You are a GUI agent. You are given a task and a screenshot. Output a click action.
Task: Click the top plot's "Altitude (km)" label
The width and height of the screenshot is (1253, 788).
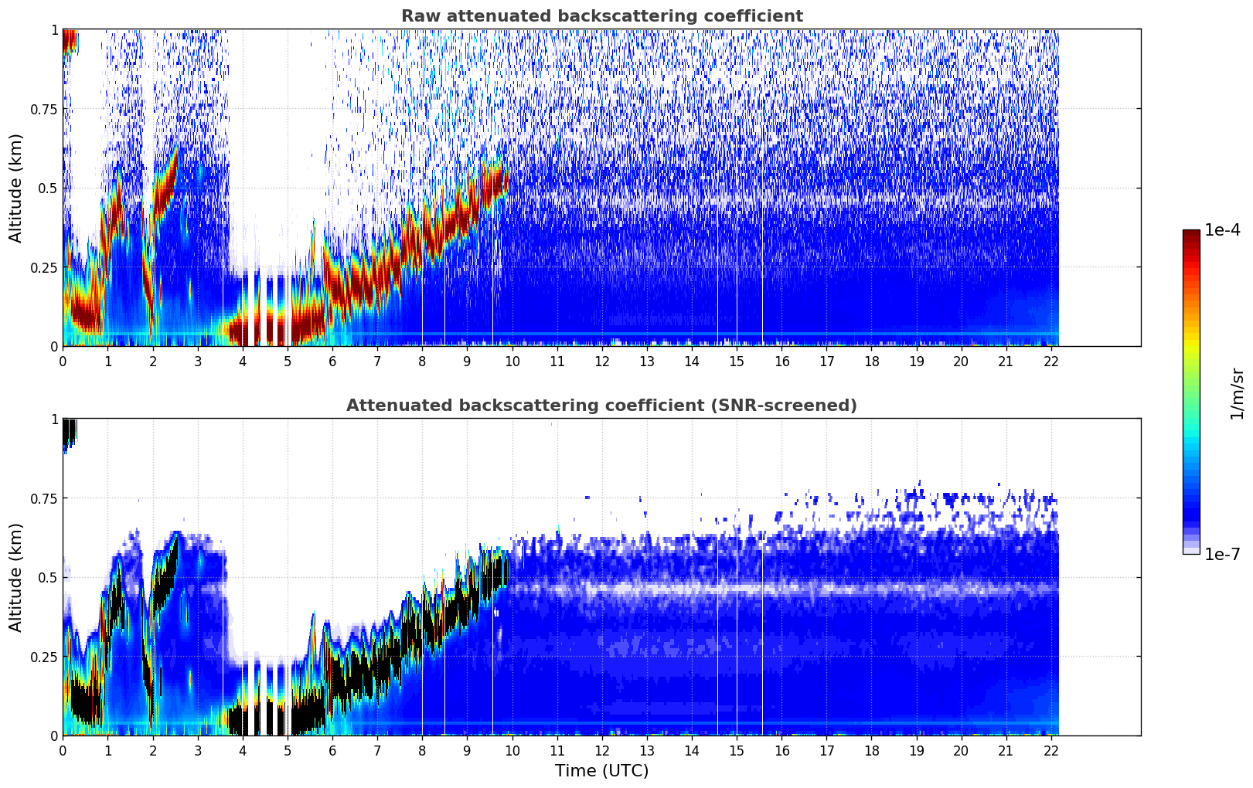coord(16,188)
